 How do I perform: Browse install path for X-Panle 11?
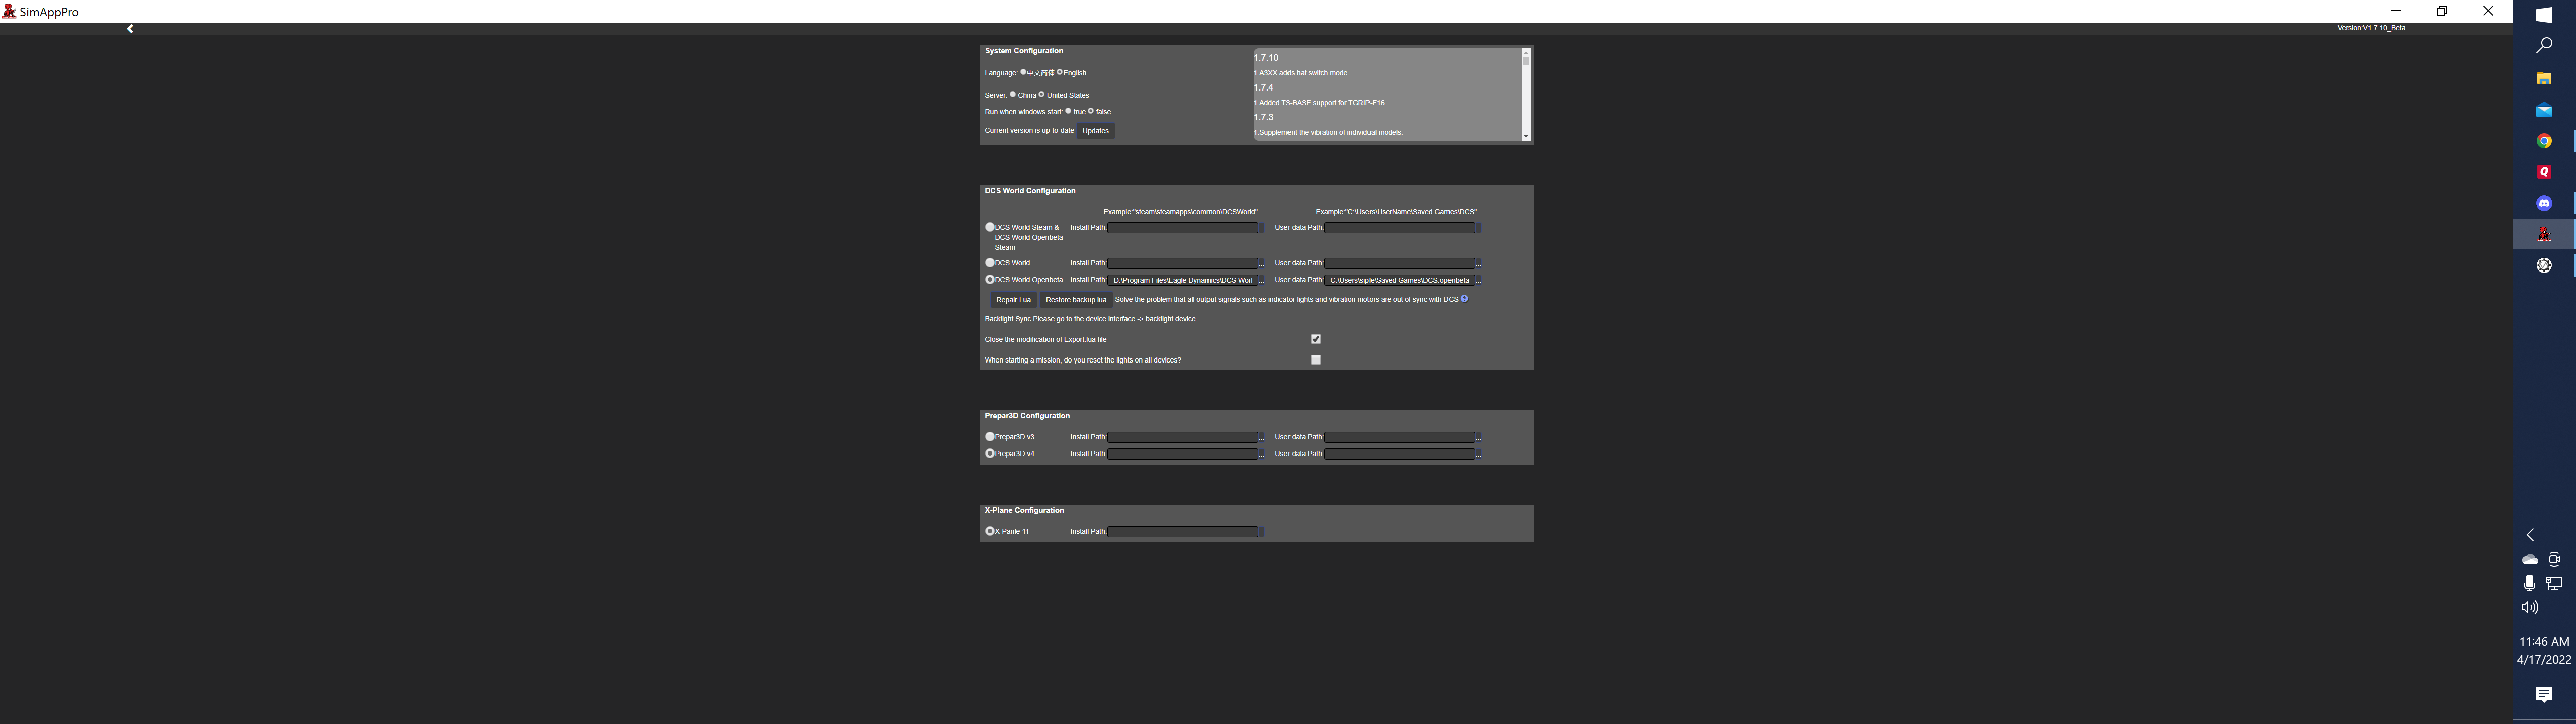click(1262, 532)
